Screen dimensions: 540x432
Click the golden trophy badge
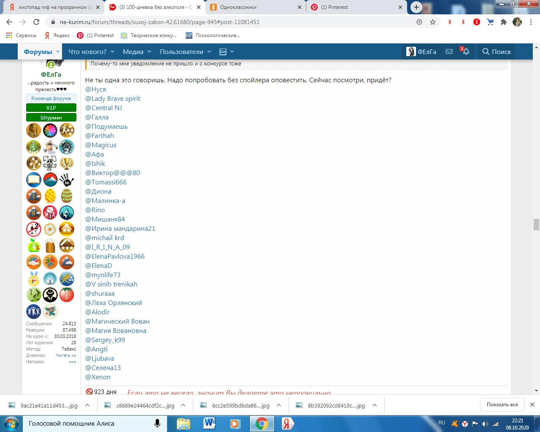point(67,163)
